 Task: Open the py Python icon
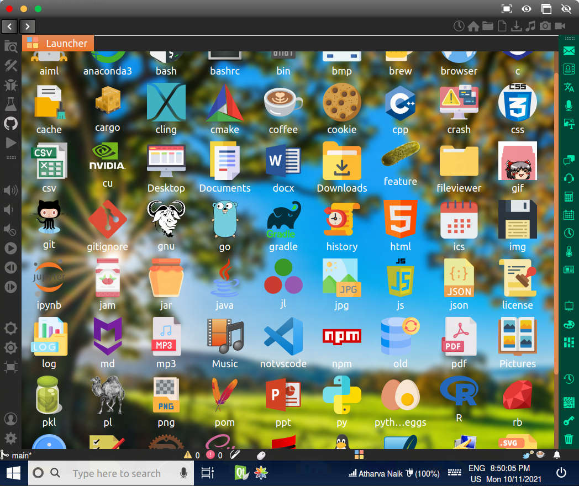[x=341, y=395]
